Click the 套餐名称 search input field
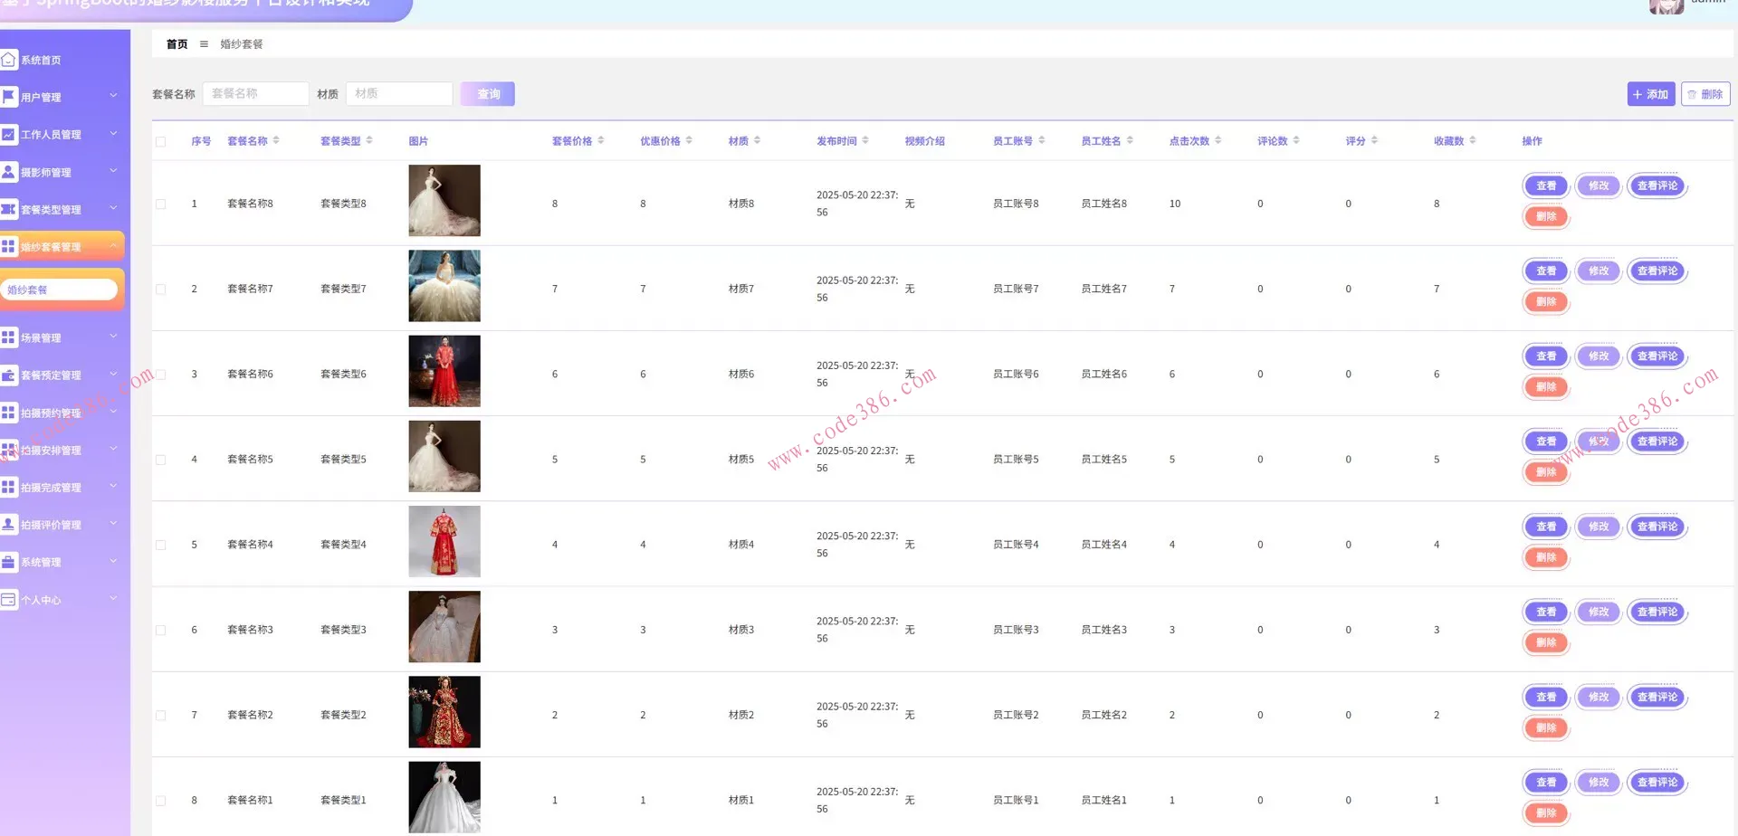Screen dimensions: 1738x836 [x=255, y=94]
